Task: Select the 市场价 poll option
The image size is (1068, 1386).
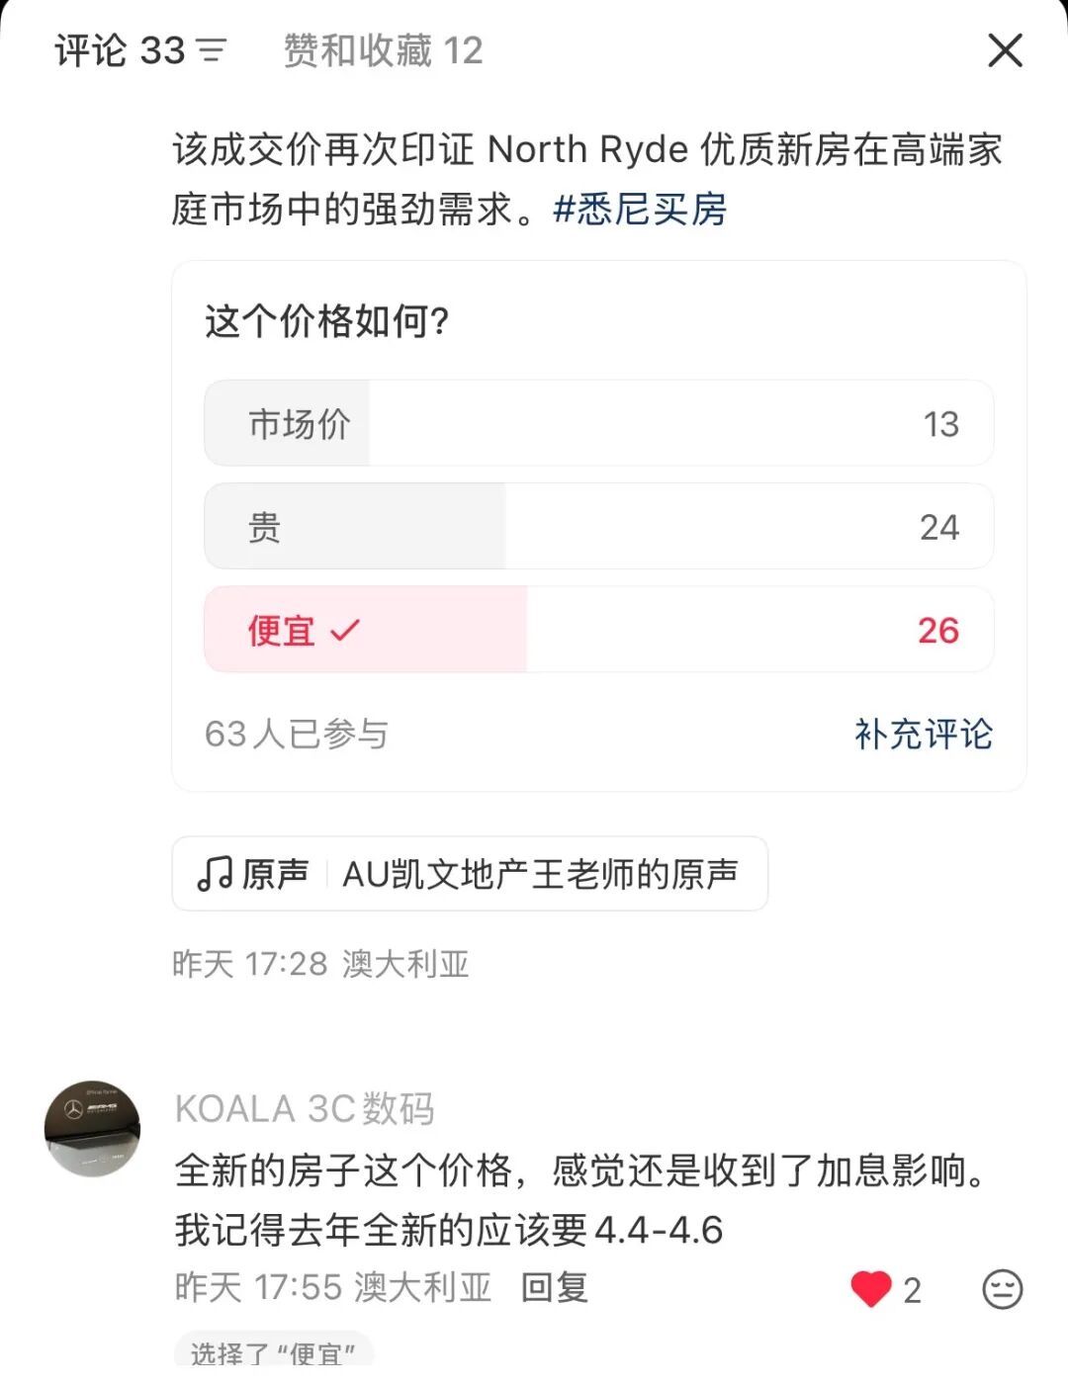Action: click(x=598, y=423)
